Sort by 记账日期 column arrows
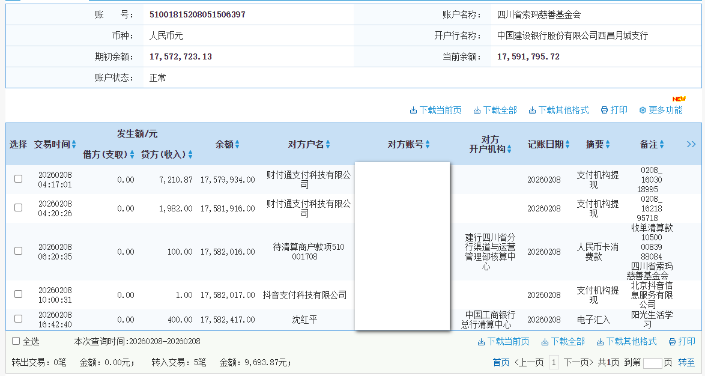 [x=567, y=145]
